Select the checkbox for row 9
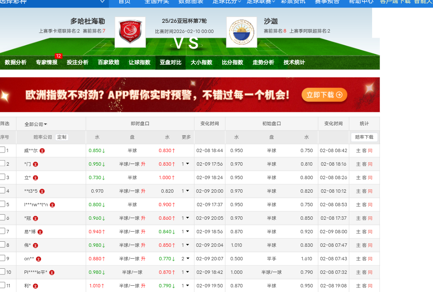The width and height of the screenshot is (433, 292). (3, 258)
